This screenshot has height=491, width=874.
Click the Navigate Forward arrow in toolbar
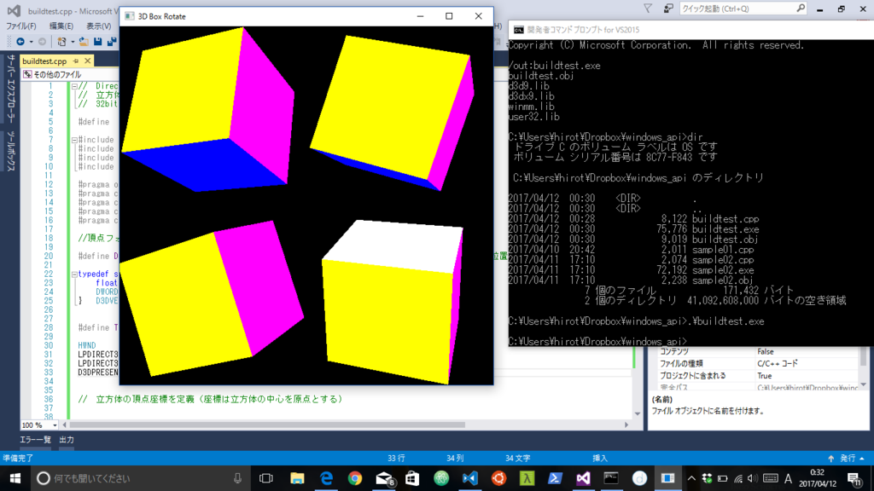click(42, 42)
